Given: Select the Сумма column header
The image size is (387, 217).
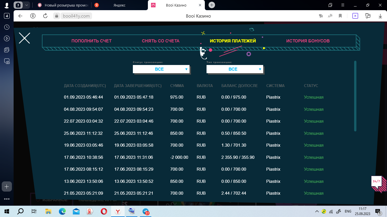Looking at the screenshot, I should (177, 86).
